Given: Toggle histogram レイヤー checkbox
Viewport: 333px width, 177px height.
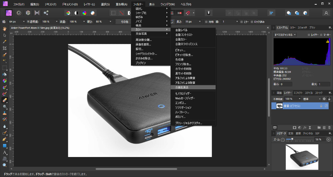Looking at the screenshot, I should [x=309, y=35].
